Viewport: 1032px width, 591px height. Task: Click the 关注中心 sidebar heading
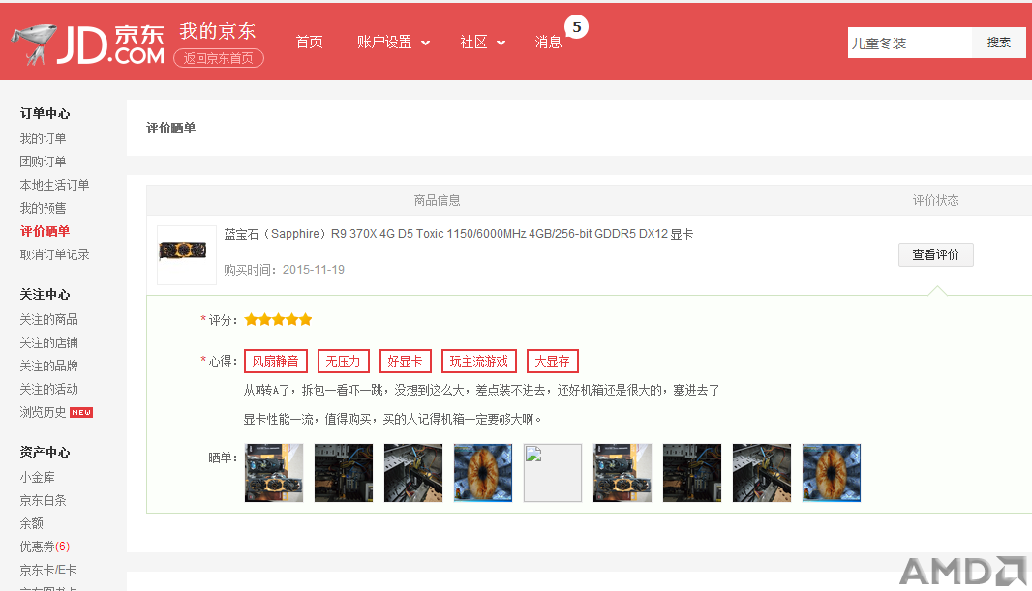pos(45,294)
